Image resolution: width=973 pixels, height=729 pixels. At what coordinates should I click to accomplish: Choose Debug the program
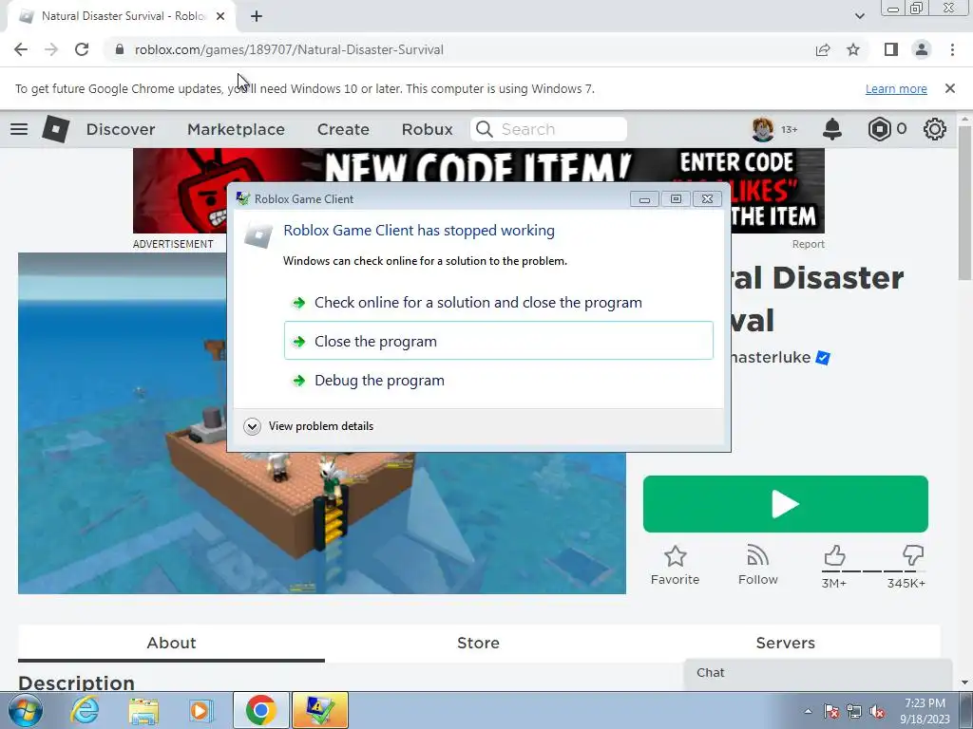[498, 380]
